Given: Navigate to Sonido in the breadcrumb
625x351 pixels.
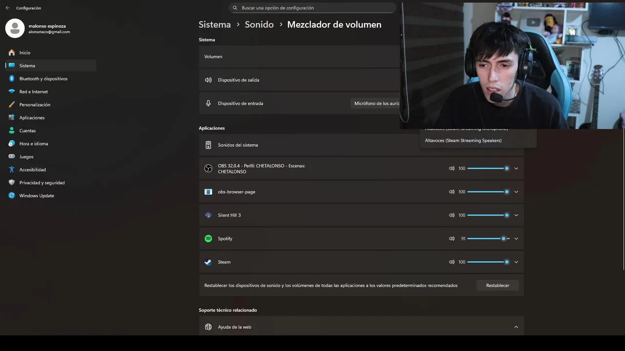Looking at the screenshot, I should click(x=259, y=24).
